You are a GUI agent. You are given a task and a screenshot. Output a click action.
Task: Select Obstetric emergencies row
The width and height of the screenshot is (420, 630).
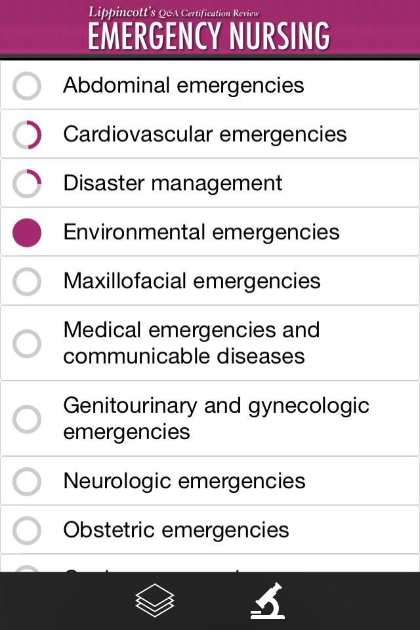point(176,530)
